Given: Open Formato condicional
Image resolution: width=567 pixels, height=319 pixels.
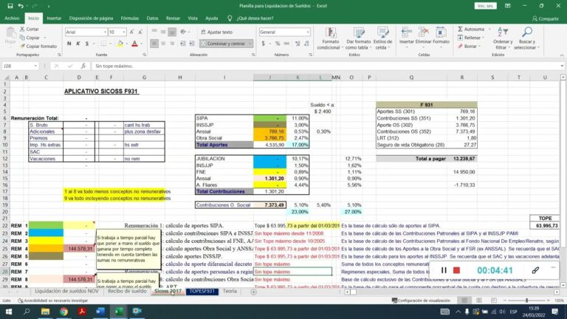Looking at the screenshot, I should click(329, 38).
